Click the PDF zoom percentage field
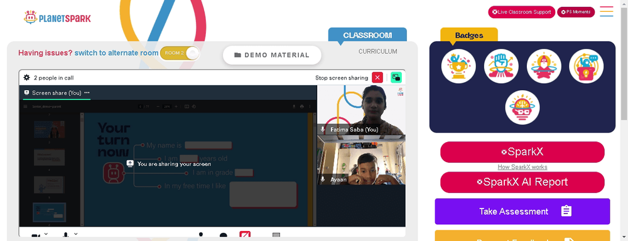The width and height of the screenshot is (628, 241). 167,106
